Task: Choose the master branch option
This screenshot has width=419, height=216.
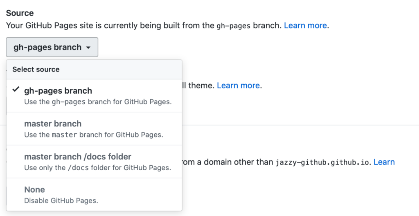Action: [95, 128]
